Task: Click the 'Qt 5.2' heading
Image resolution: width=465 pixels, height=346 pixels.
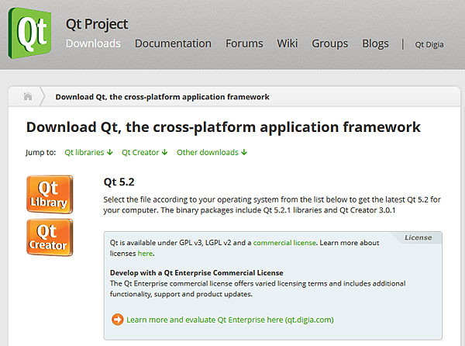Action: pyautogui.click(x=119, y=182)
